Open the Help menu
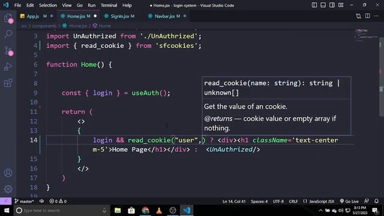Viewport: 384px width, 216px height. click(x=127, y=5)
